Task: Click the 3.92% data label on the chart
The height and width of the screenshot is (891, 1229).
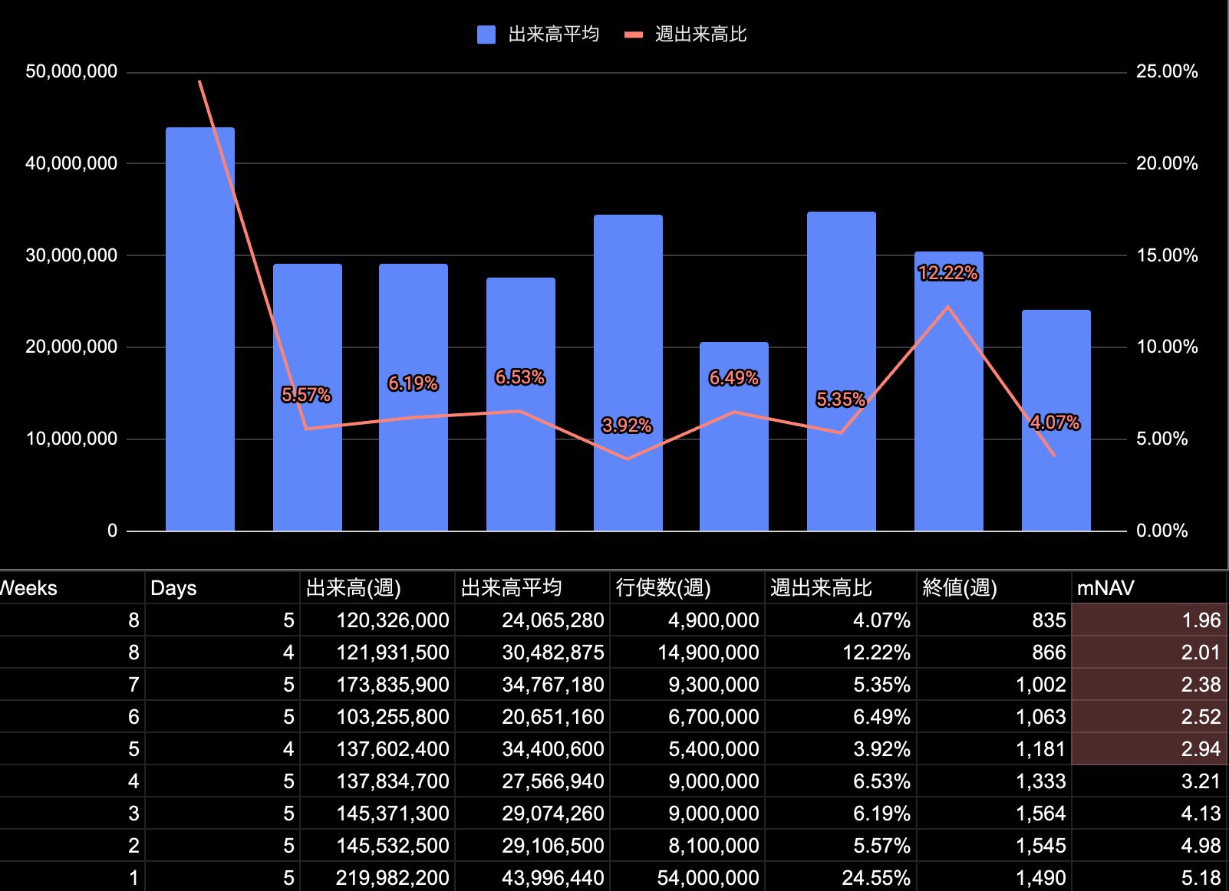Action: [627, 426]
